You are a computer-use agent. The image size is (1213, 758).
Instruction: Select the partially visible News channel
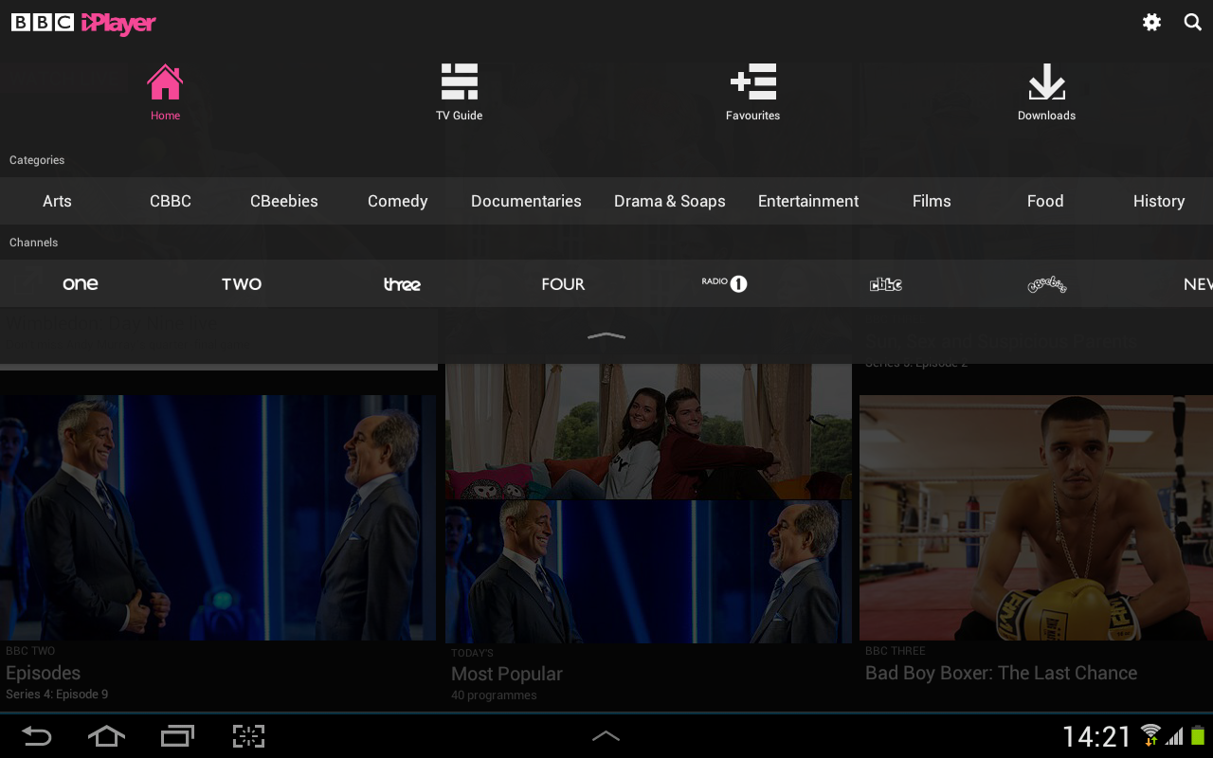(x=1198, y=284)
